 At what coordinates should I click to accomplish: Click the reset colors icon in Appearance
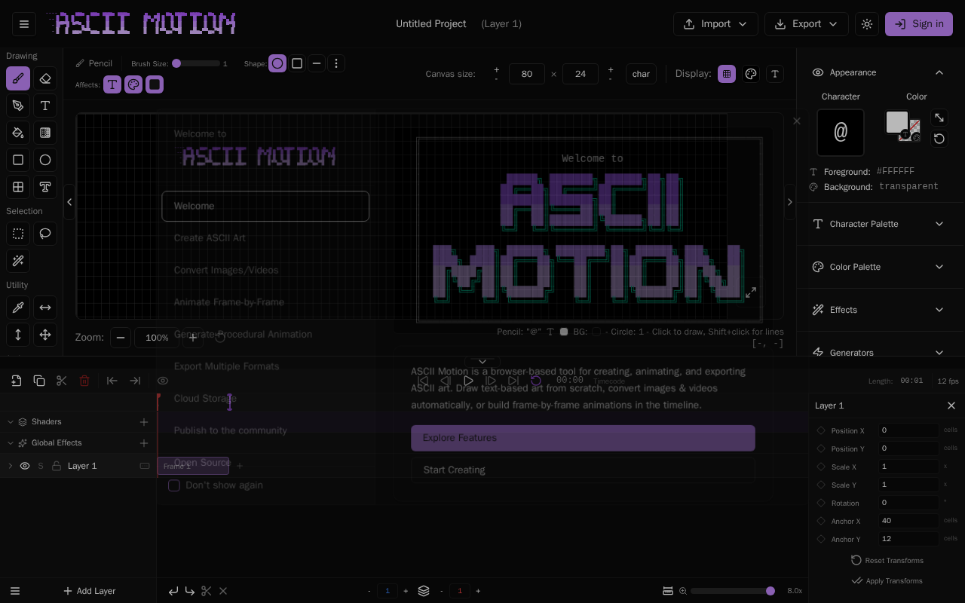tap(939, 139)
